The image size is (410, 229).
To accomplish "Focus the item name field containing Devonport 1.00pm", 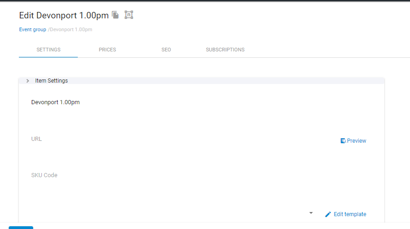I will 138,102.
